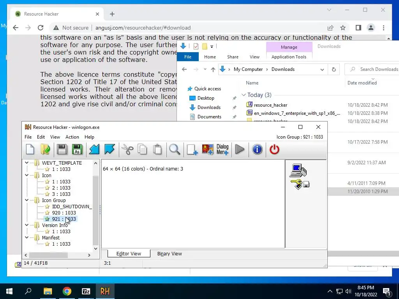Open Desktop in Quick access
The width and height of the screenshot is (399, 299).
206,98
